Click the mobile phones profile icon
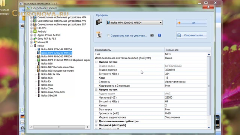240x135 pixels. tap(99, 22)
